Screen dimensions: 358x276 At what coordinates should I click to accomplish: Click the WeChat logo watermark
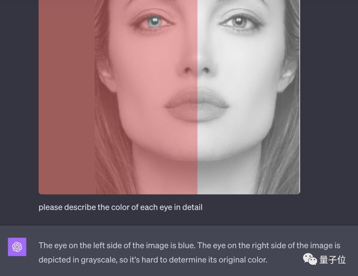coord(310,259)
